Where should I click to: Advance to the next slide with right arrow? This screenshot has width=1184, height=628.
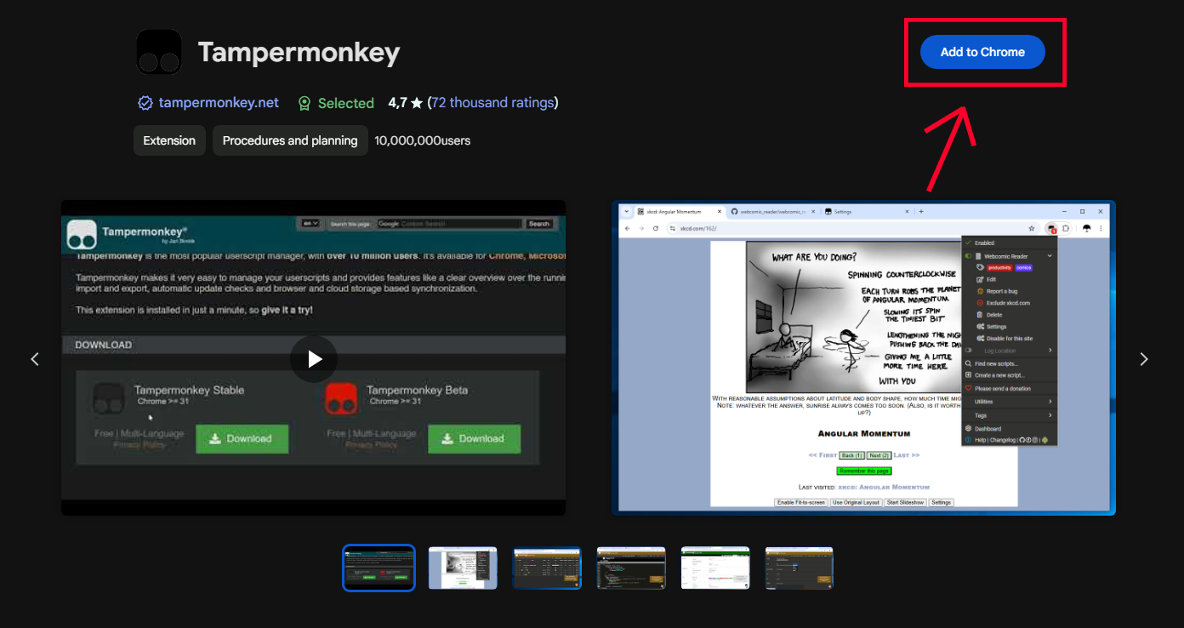point(1144,359)
